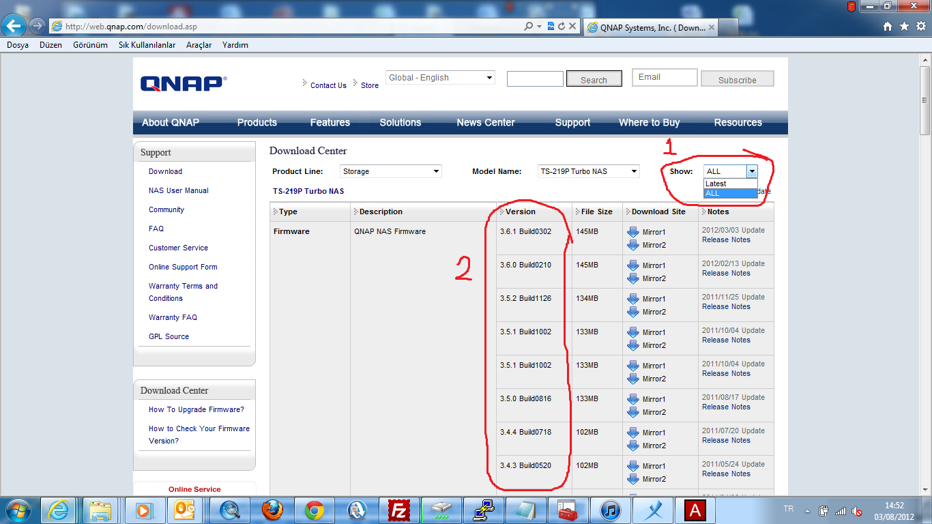The width and height of the screenshot is (932, 524).
Task: Click Mirror1 download icon for 3.6.1 Build0302
Action: click(633, 232)
